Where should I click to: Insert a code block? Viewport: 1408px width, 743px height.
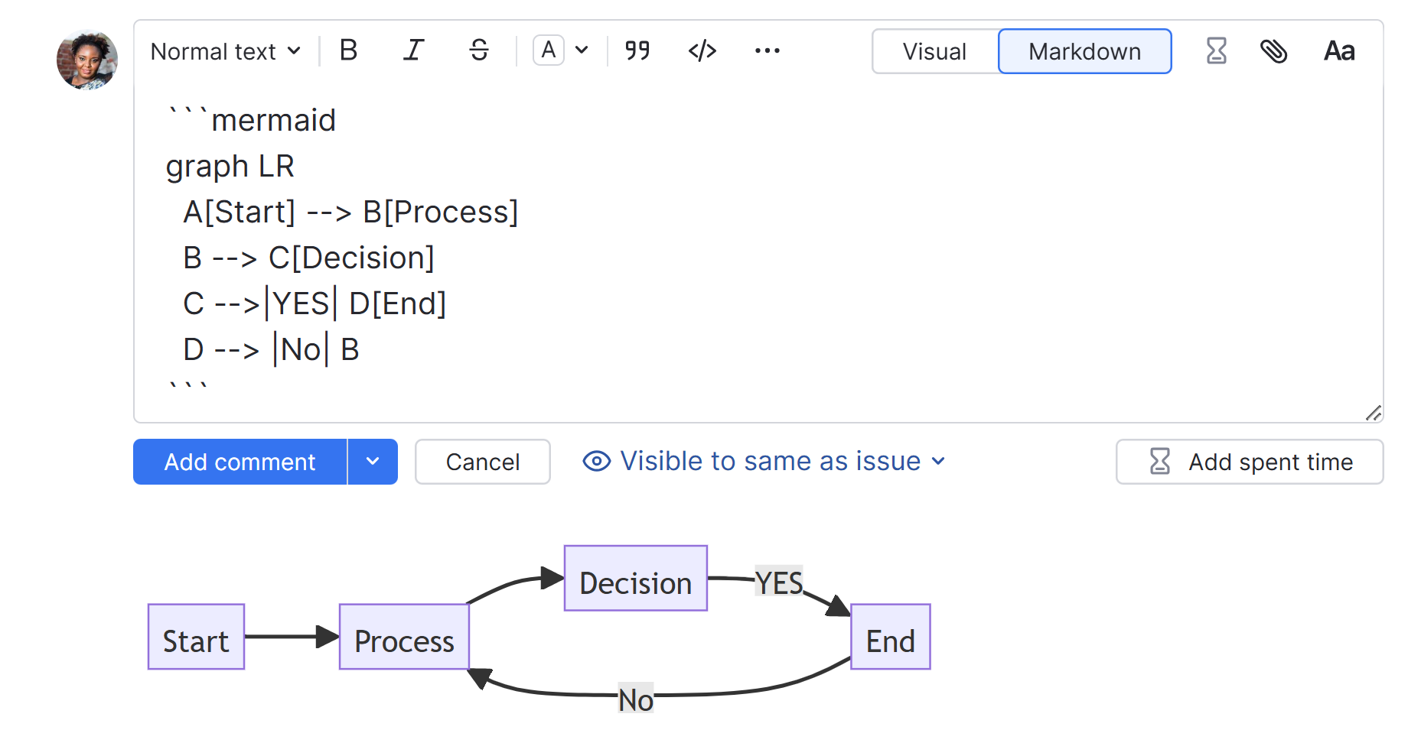click(x=702, y=50)
